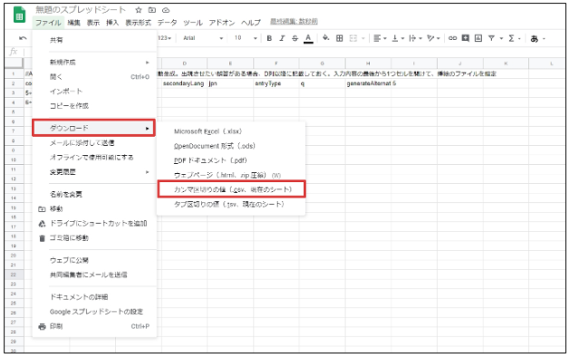
Task: Expand the functions sigma dropdown
Action: pyautogui.click(x=515, y=38)
